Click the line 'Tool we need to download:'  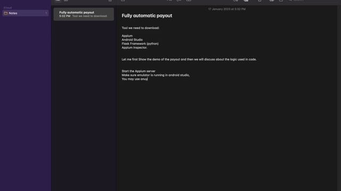pyautogui.click(x=141, y=28)
